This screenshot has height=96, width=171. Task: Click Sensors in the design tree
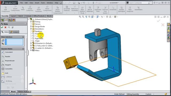click(38, 24)
